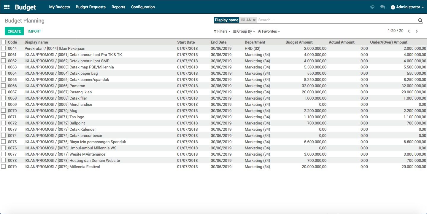The image size is (427, 214).
Task: Click code 0079 cell
Action: [12, 167]
